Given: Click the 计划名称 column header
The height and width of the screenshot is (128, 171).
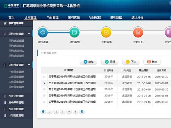Looking at the screenshot, I should [x=69, y=70].
